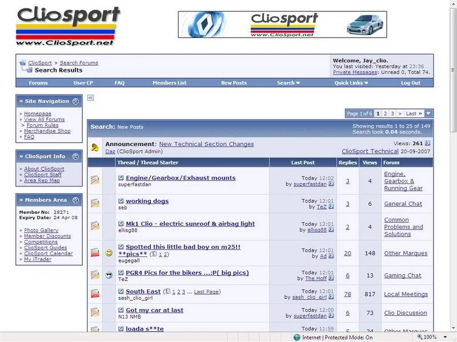Image resolution: width=457 pixels, height=342 pixels.
Task: Collapse the ClioSport Info panel
Action: [76, 156]
